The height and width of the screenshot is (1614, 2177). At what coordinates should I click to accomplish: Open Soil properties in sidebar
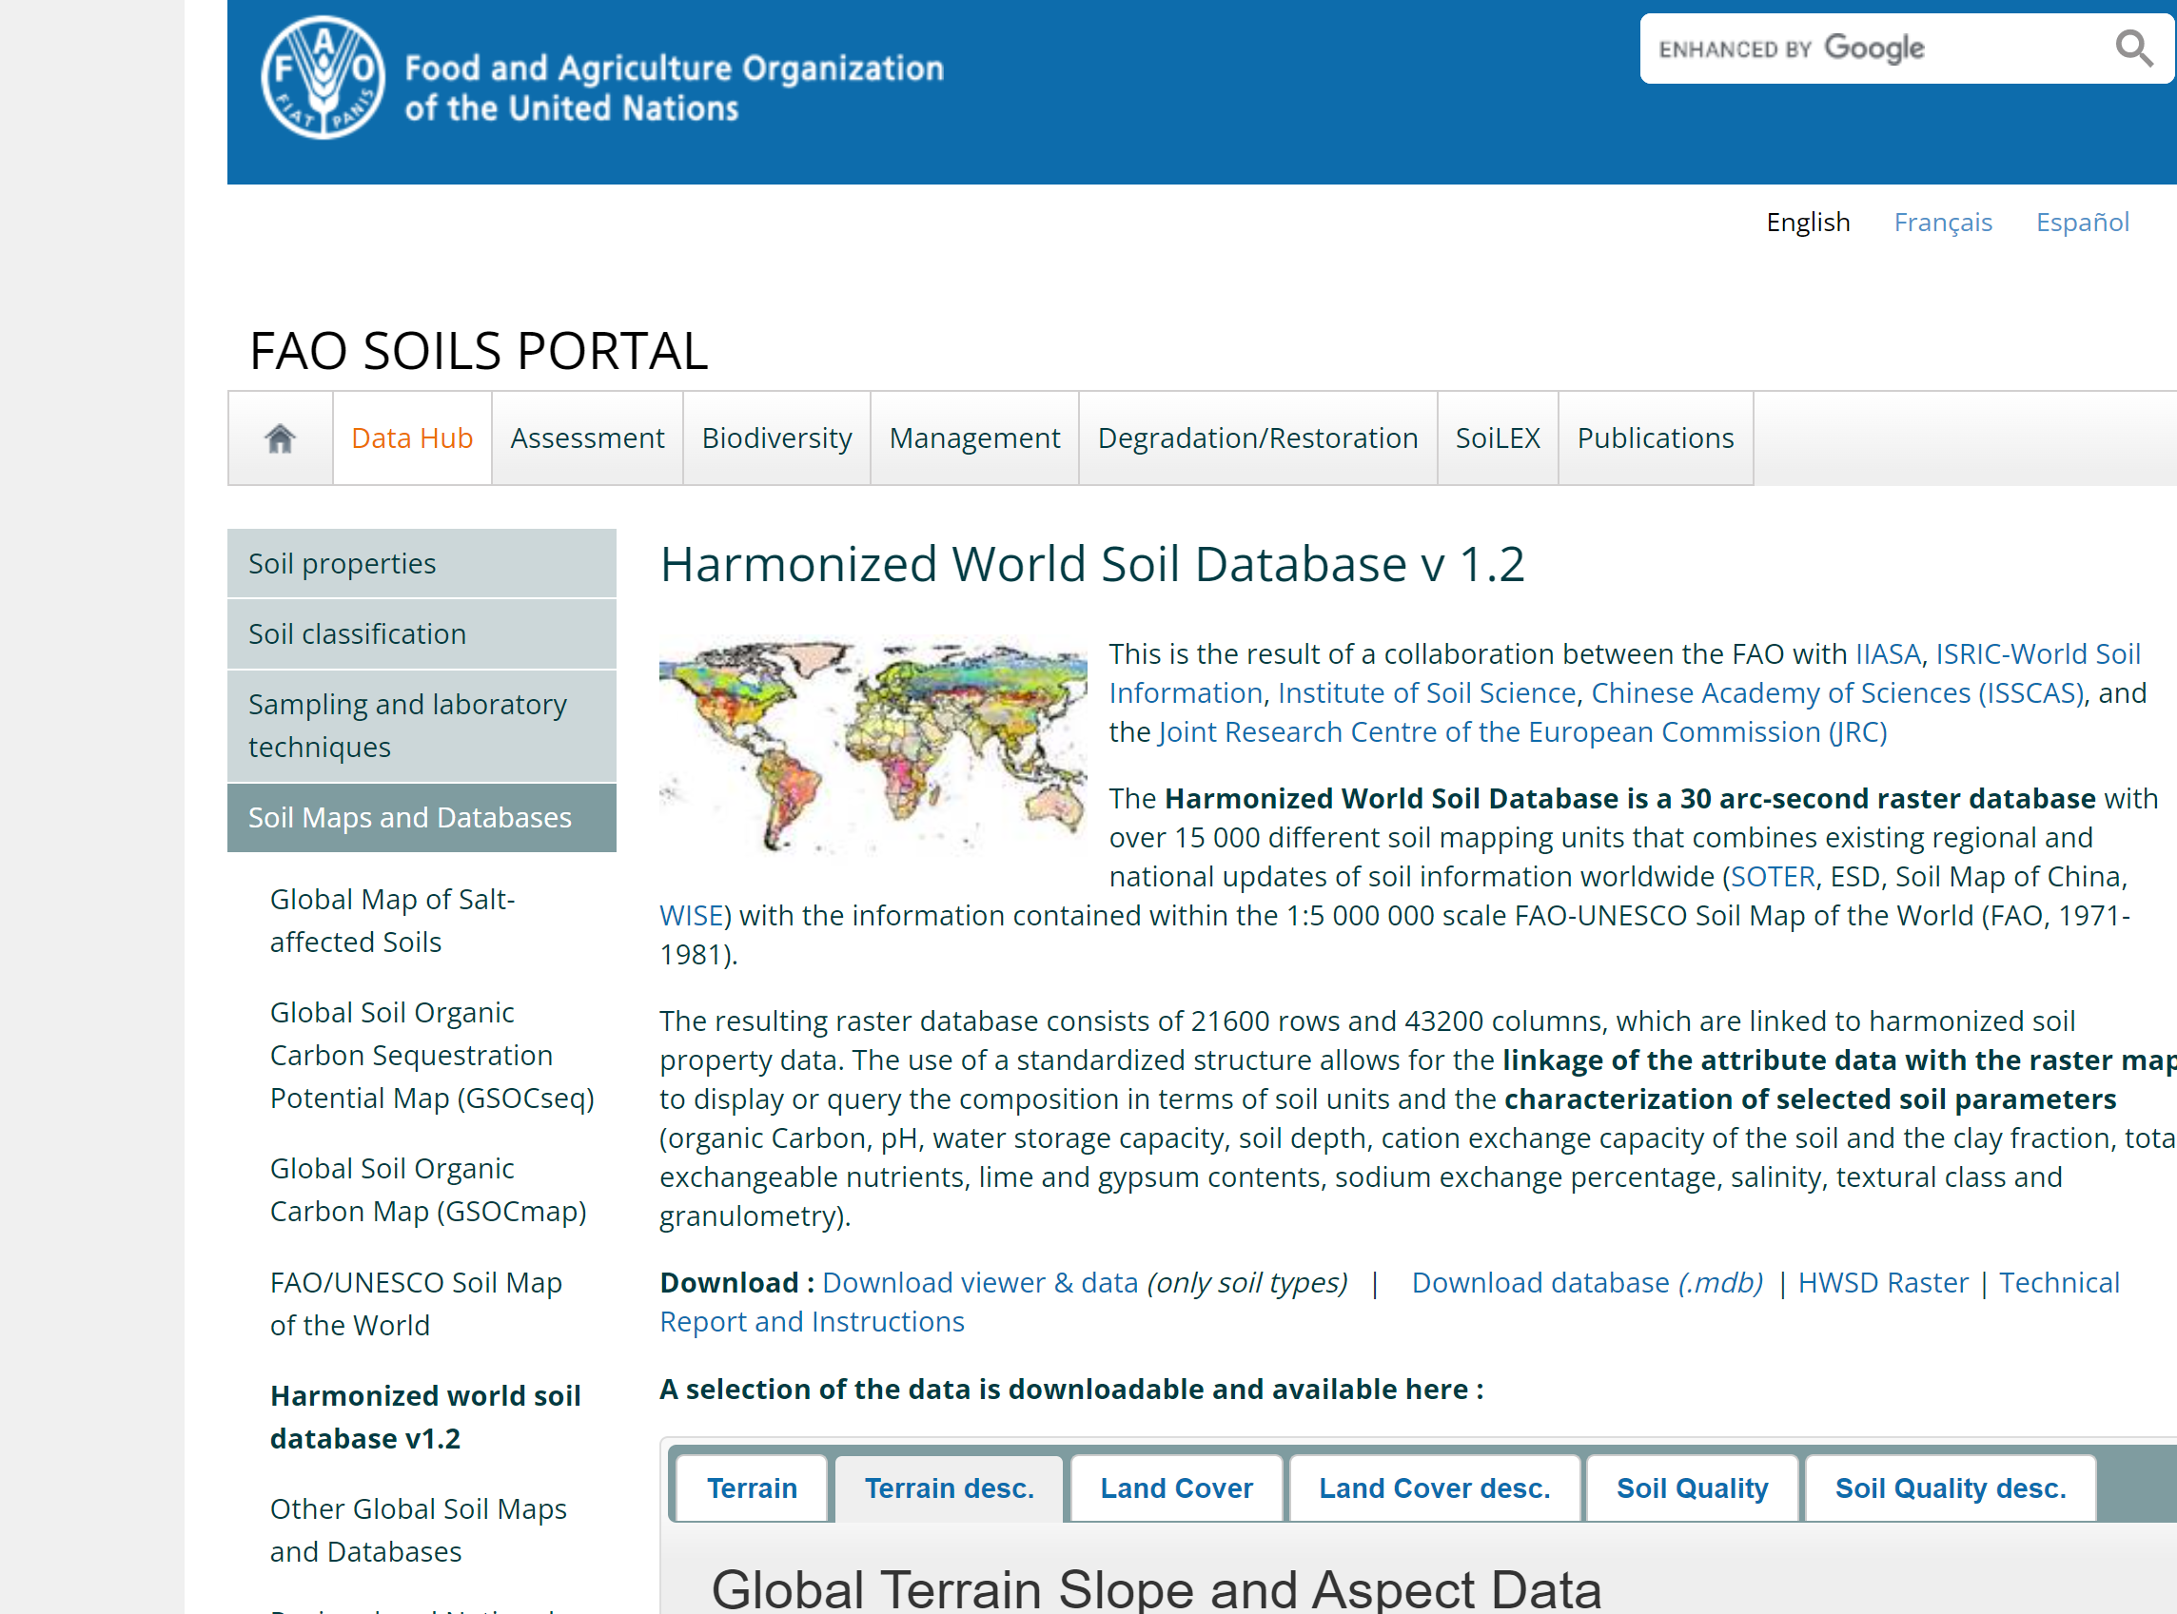pos(422,564)
